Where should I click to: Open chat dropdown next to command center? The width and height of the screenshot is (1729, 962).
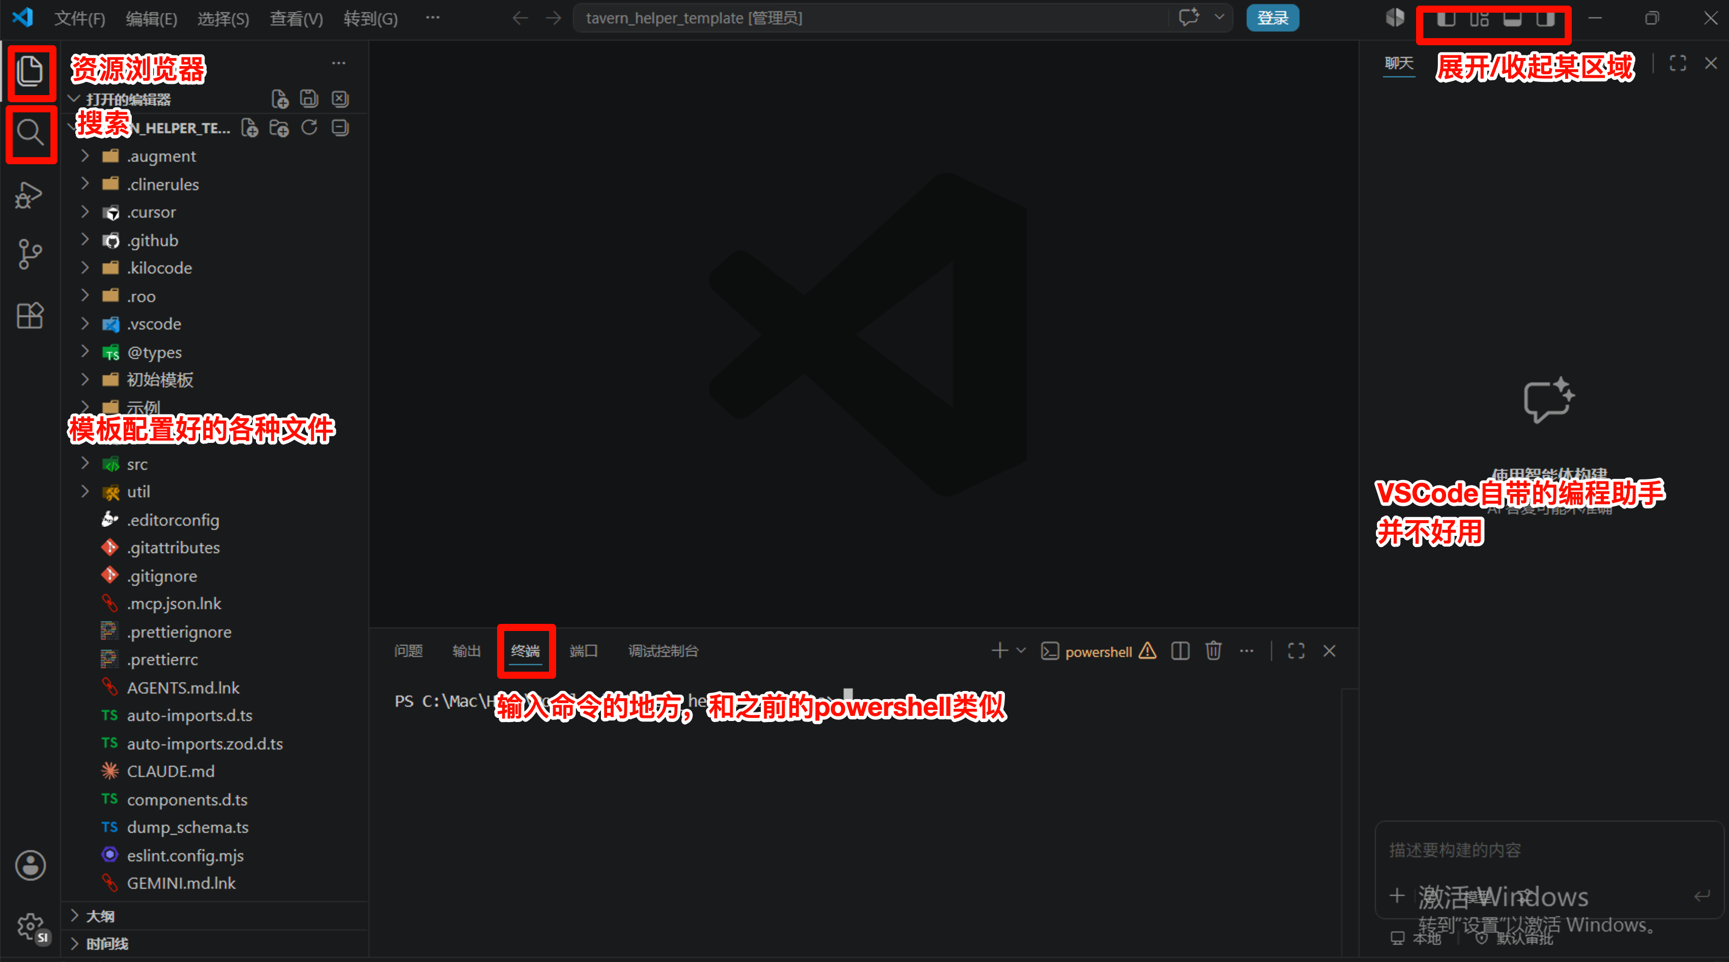[x=1220, y=17]
